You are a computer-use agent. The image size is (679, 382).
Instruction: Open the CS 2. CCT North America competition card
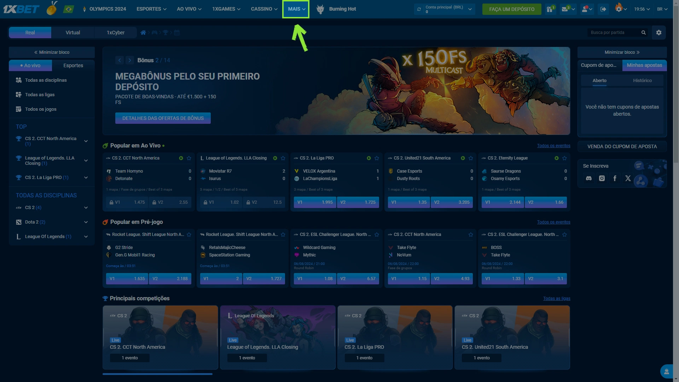160,337
